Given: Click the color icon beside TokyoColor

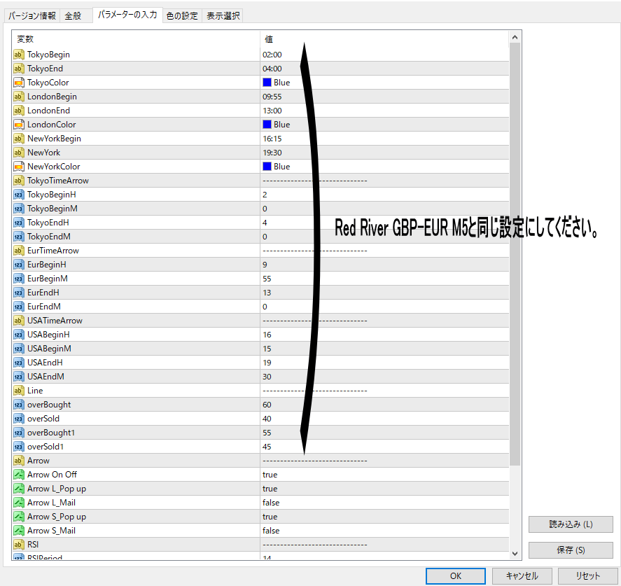Looking at the screenshot, I should click(18, 83).
